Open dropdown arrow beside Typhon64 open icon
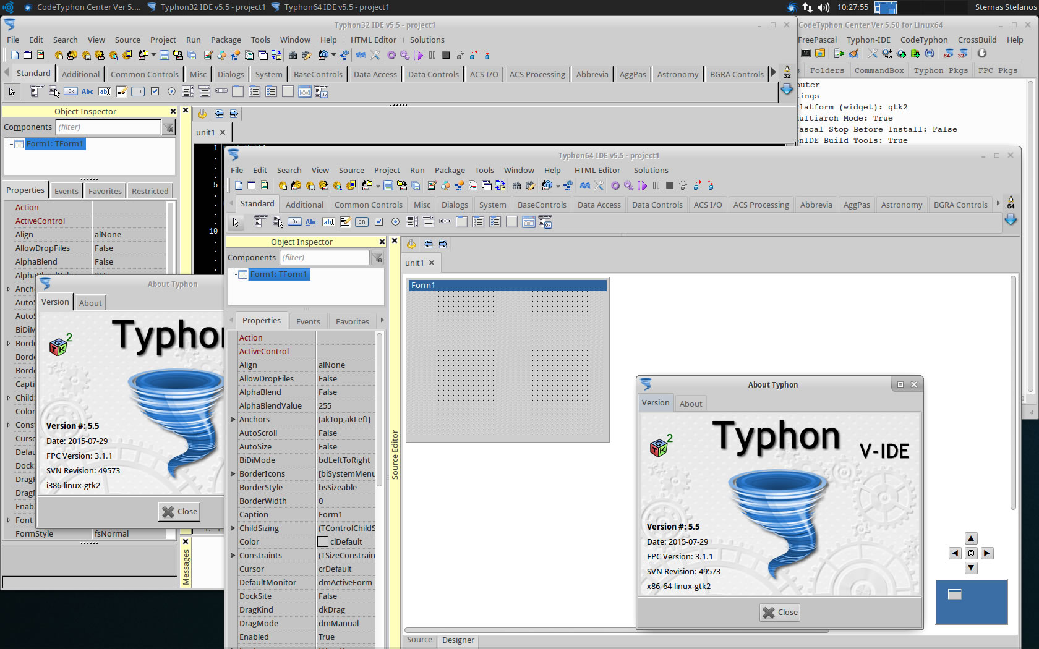This screenshot has height=649, width=1039. [x=378, y=185]
